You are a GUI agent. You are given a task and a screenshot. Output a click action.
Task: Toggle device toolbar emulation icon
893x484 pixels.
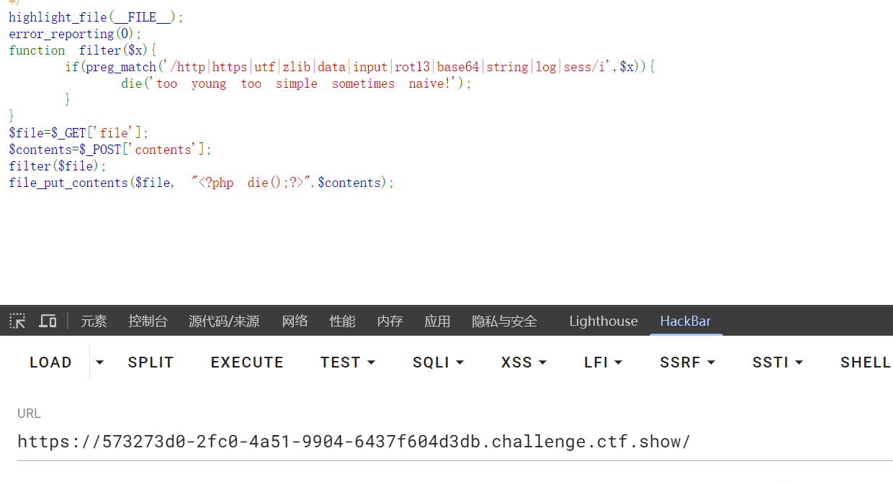[x=48, y=321]
